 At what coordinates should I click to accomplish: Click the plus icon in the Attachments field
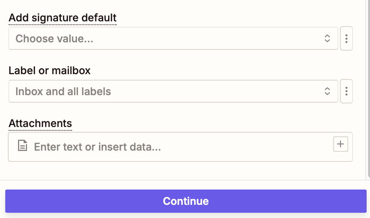(341, 144)
